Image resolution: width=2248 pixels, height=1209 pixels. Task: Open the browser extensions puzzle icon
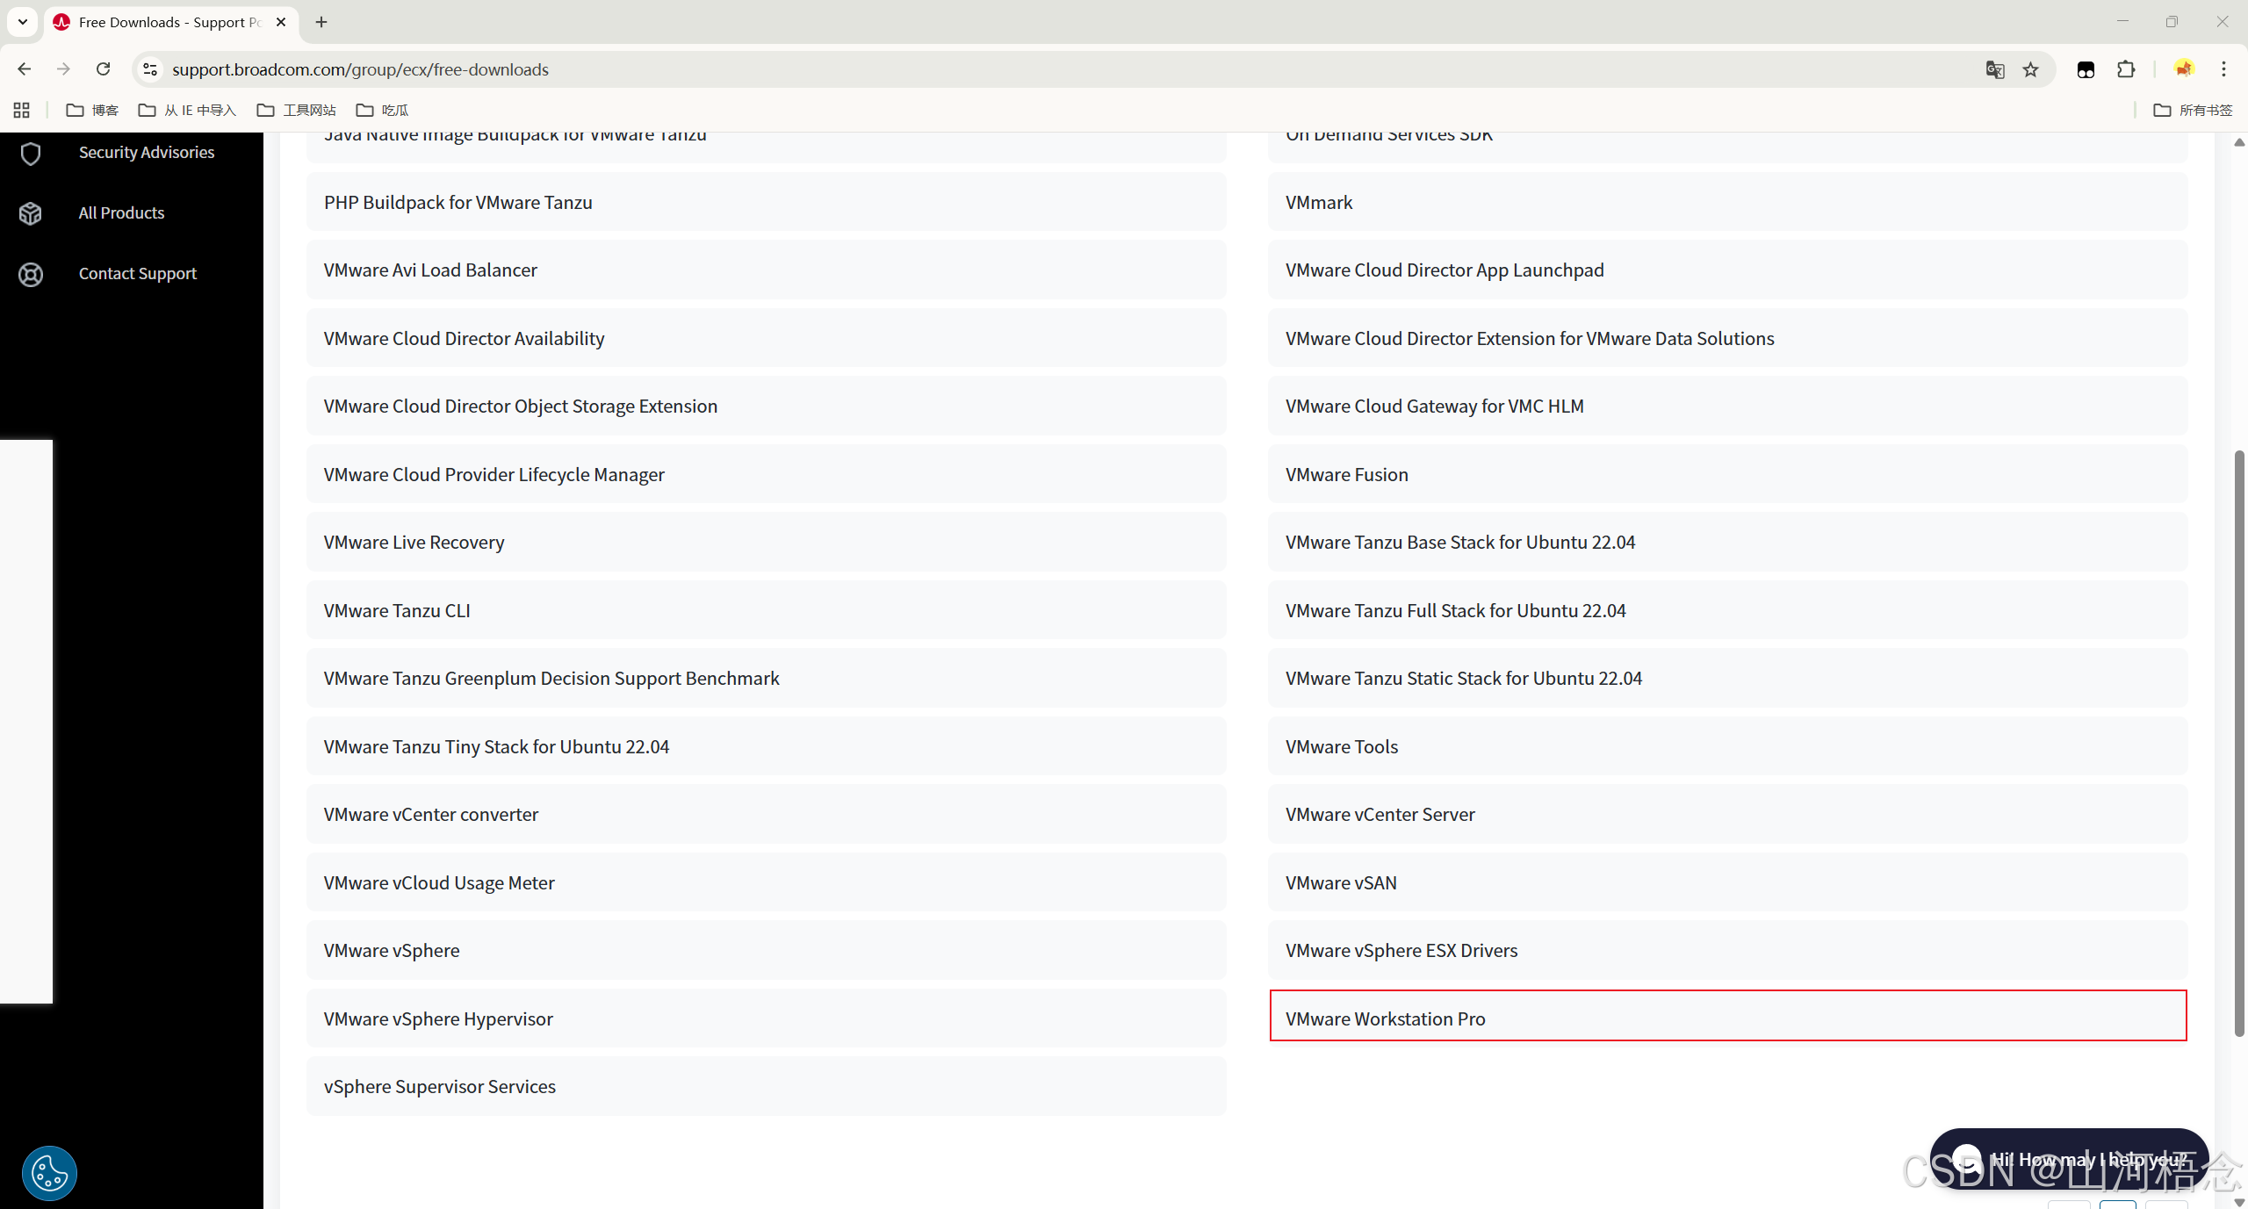(x=2126, y=70)
